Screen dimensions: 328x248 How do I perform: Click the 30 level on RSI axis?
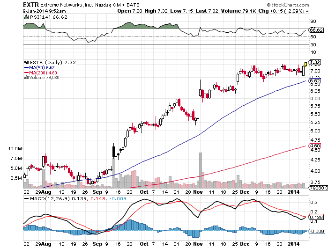click(313, 45)
